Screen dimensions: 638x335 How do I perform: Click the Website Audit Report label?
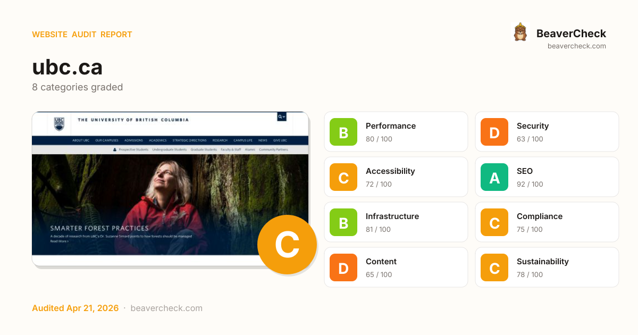pyautogui.click(x=82, y=35)
